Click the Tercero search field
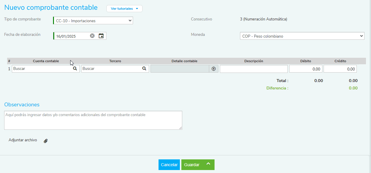The height and width of the screenshot is (173, 371). point(111,69)
